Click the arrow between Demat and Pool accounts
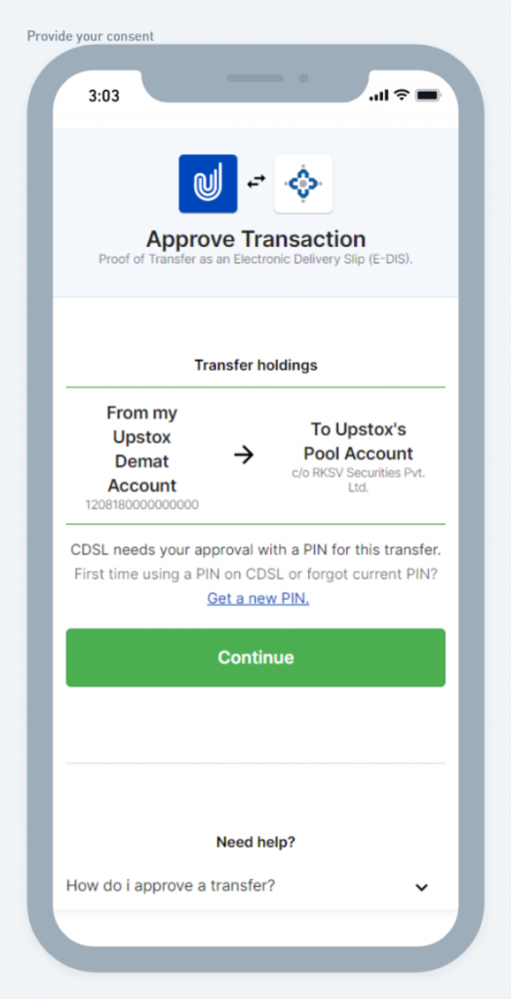 [x=244, y=455]
